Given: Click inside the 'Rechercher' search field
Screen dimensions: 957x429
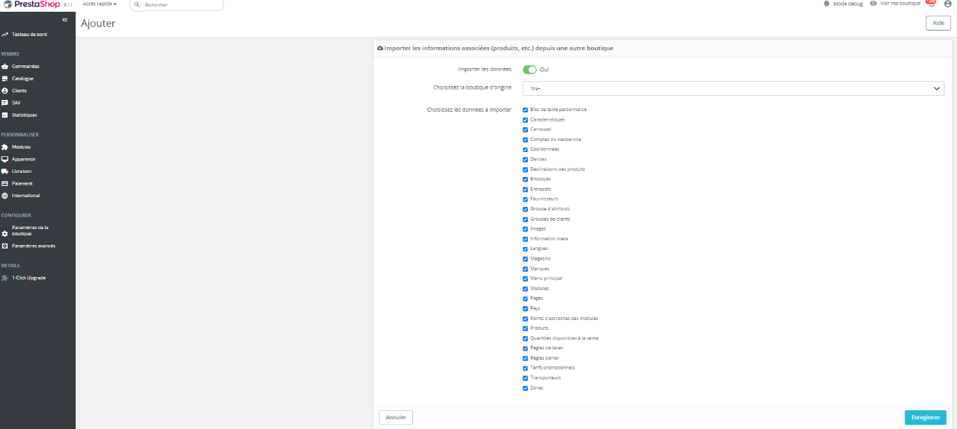Looking at the screenshot, I should pos(173,5).
